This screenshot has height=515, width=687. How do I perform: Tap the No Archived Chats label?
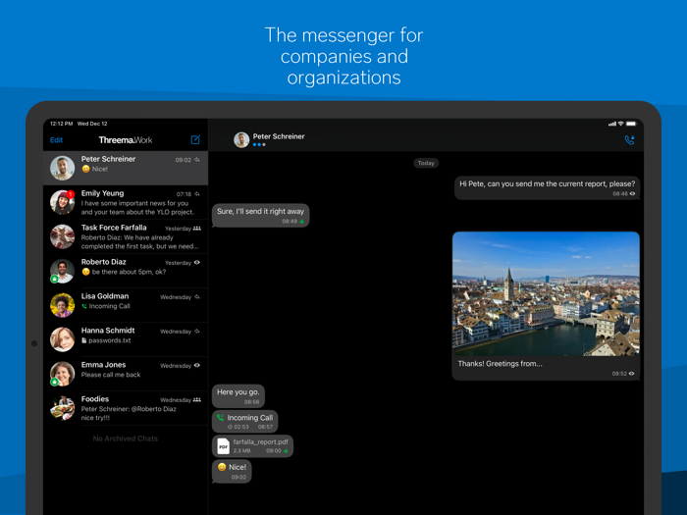(x=126, y=438)
